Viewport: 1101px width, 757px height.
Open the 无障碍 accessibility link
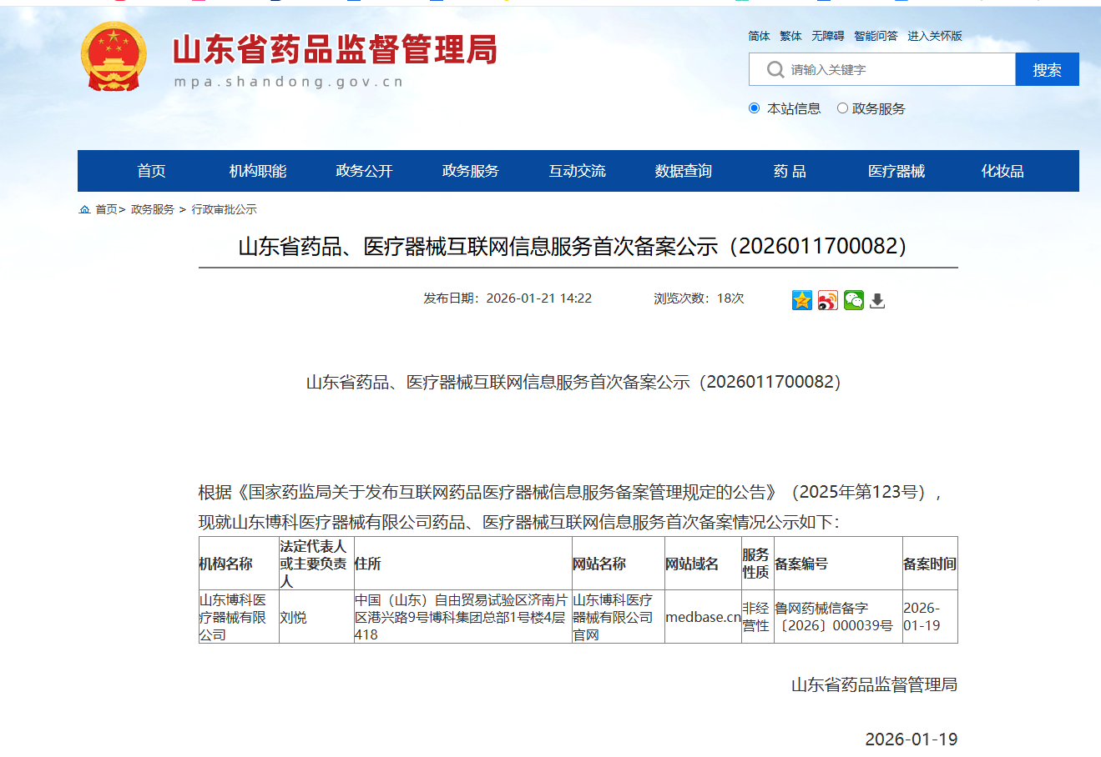827,36
